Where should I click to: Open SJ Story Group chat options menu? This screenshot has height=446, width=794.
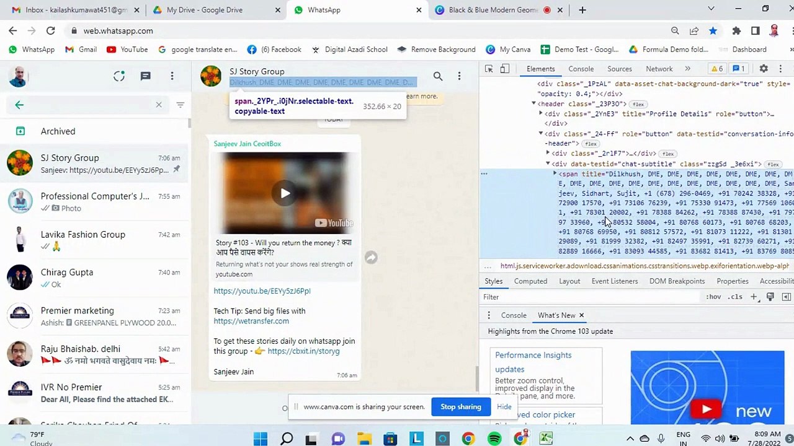coord(459,76)
